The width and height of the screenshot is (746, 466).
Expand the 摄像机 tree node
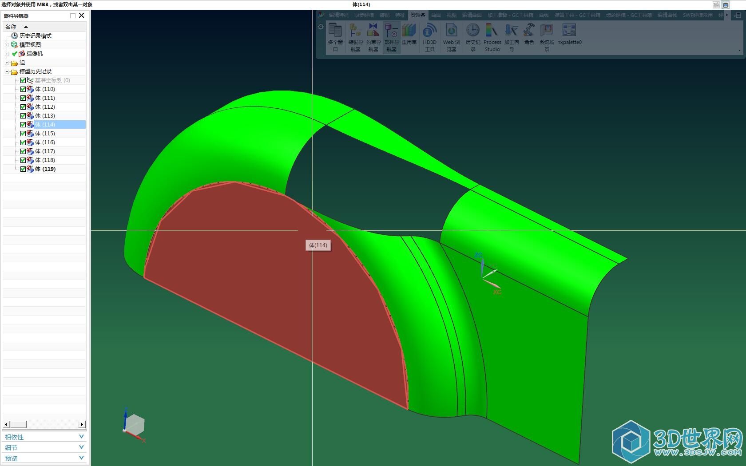(x=7, y=54)
